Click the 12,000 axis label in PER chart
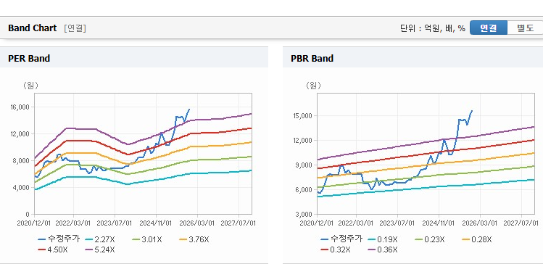This screenshot has height=264, width=543. point(20,134)
